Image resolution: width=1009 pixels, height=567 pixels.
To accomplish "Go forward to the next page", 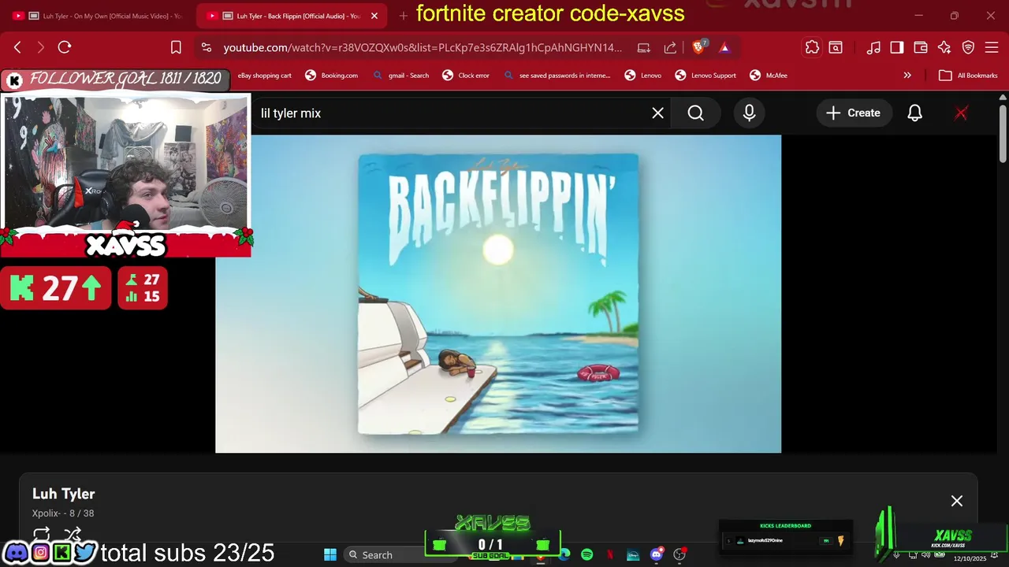I will coord(41,47).
